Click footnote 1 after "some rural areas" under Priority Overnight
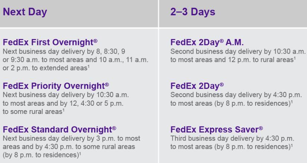Screen dimensions: 307x163 [63, 111]
